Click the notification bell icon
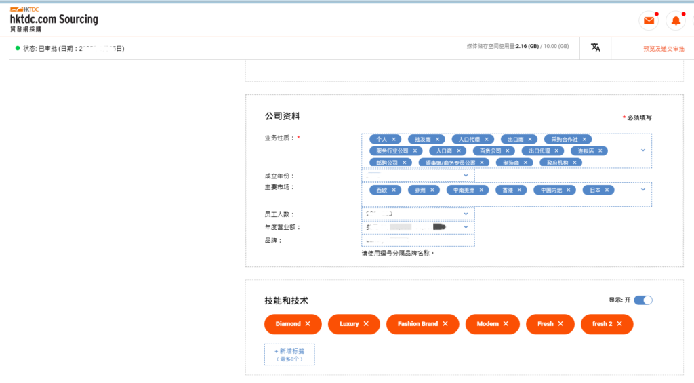Screen dimensions: 694x383 (x=675, y=21)
